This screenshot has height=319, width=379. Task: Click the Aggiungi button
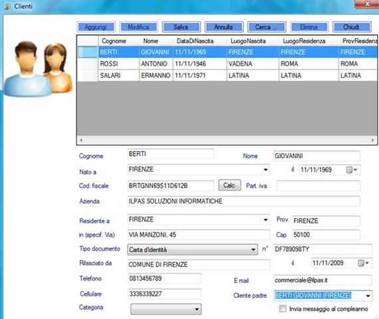coord(96,27)
